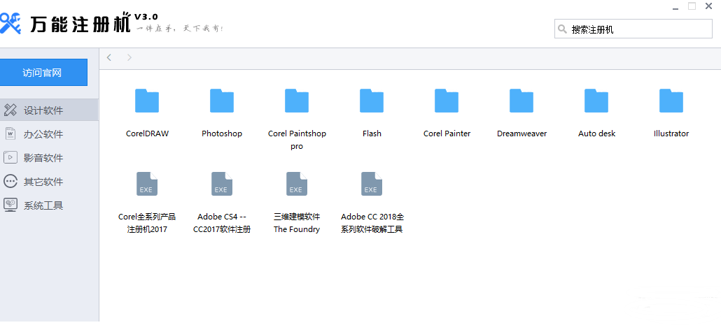Click the Adobe CC 2018全系列软件破解工具 label
Screen dimensions: 721x325
coord(372,223)
